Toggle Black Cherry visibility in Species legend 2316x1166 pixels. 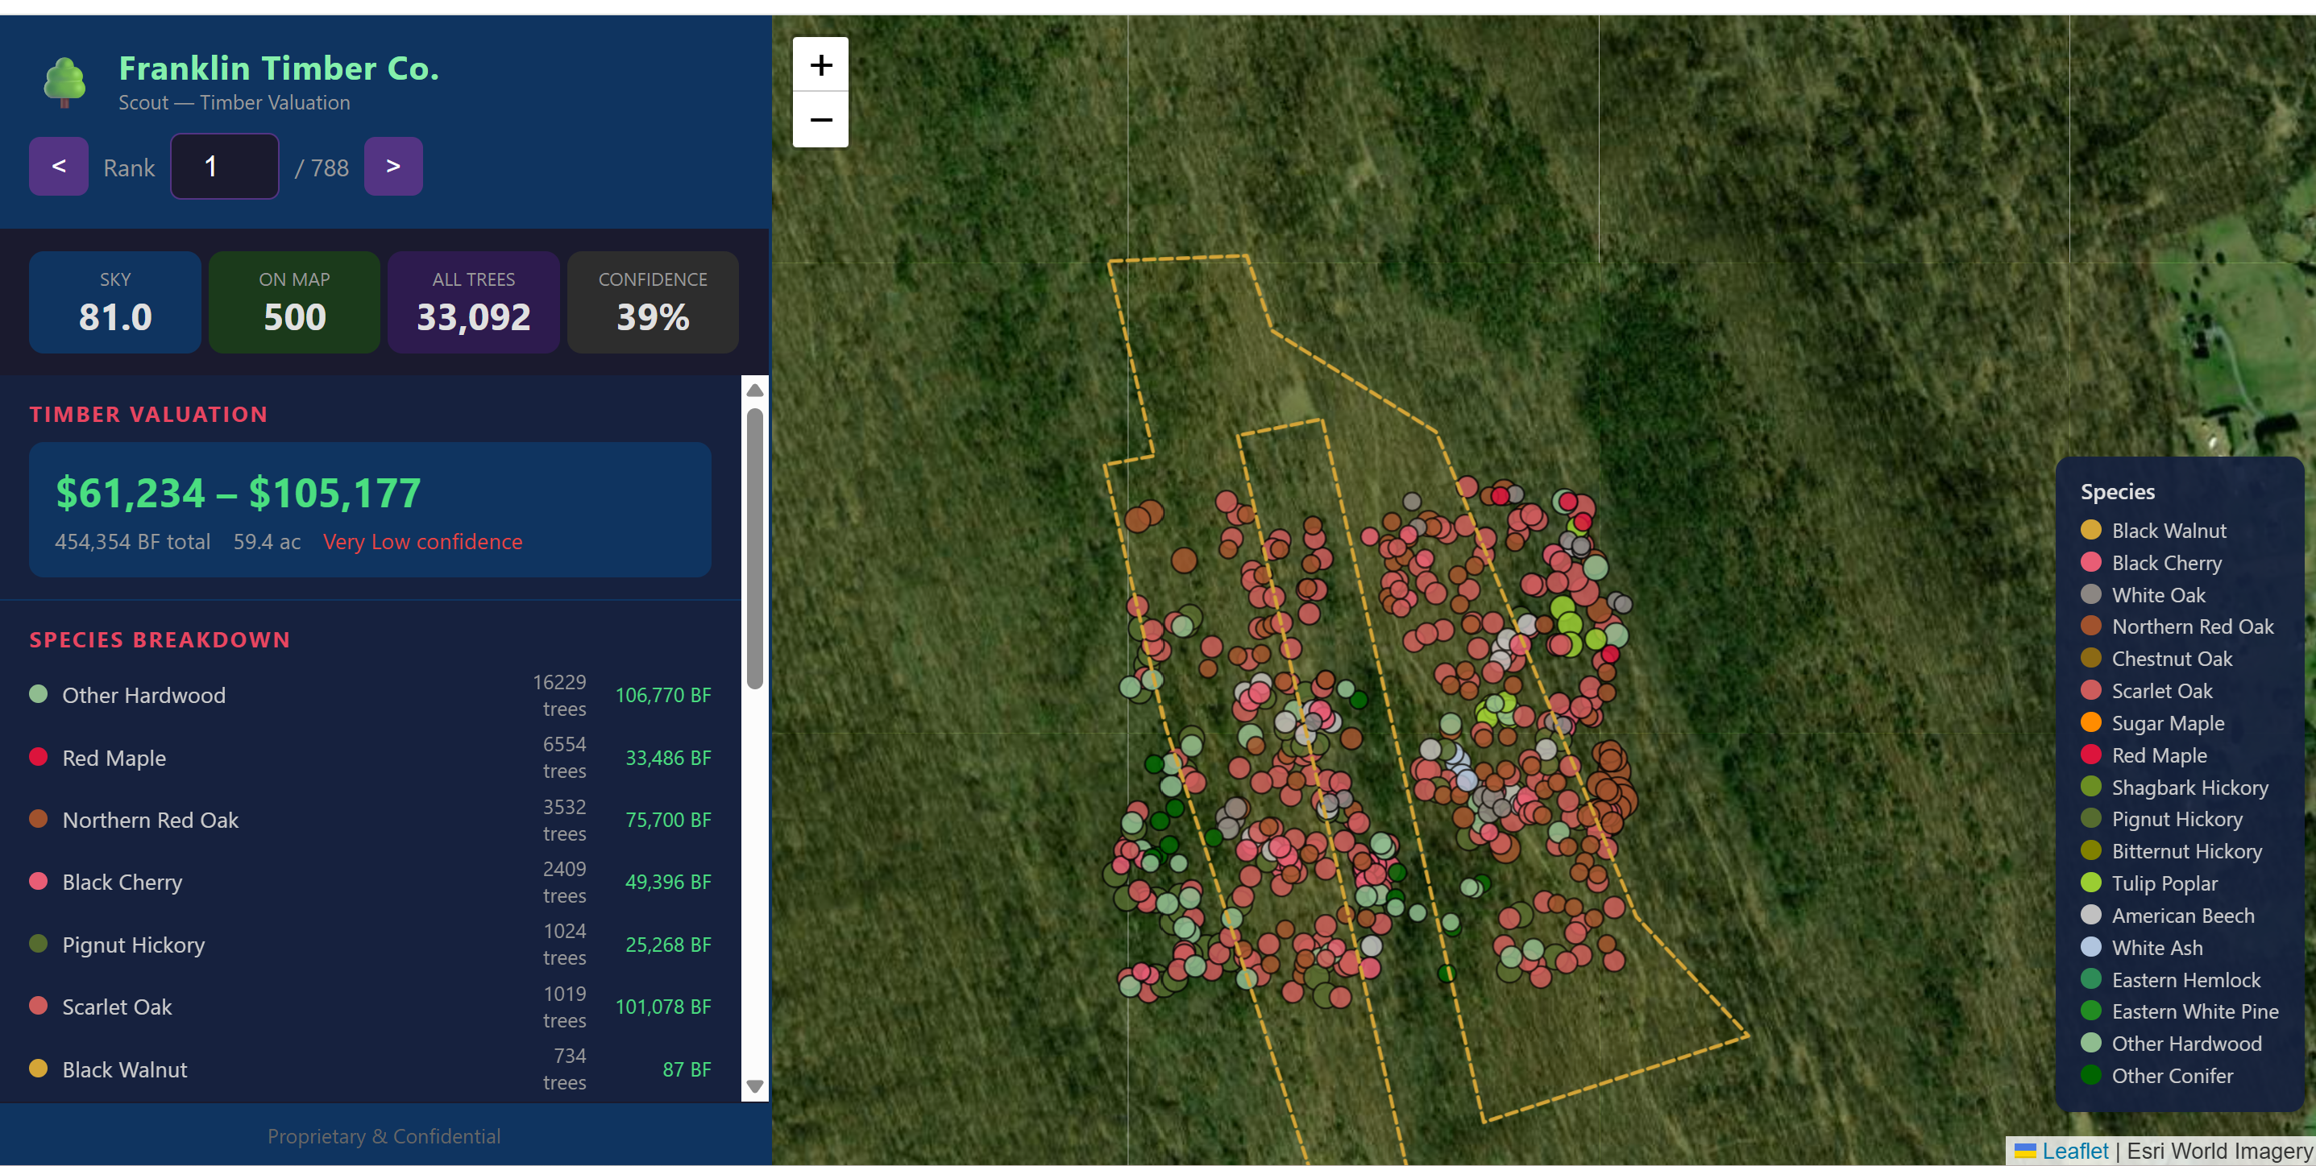tap(2092, 562)
